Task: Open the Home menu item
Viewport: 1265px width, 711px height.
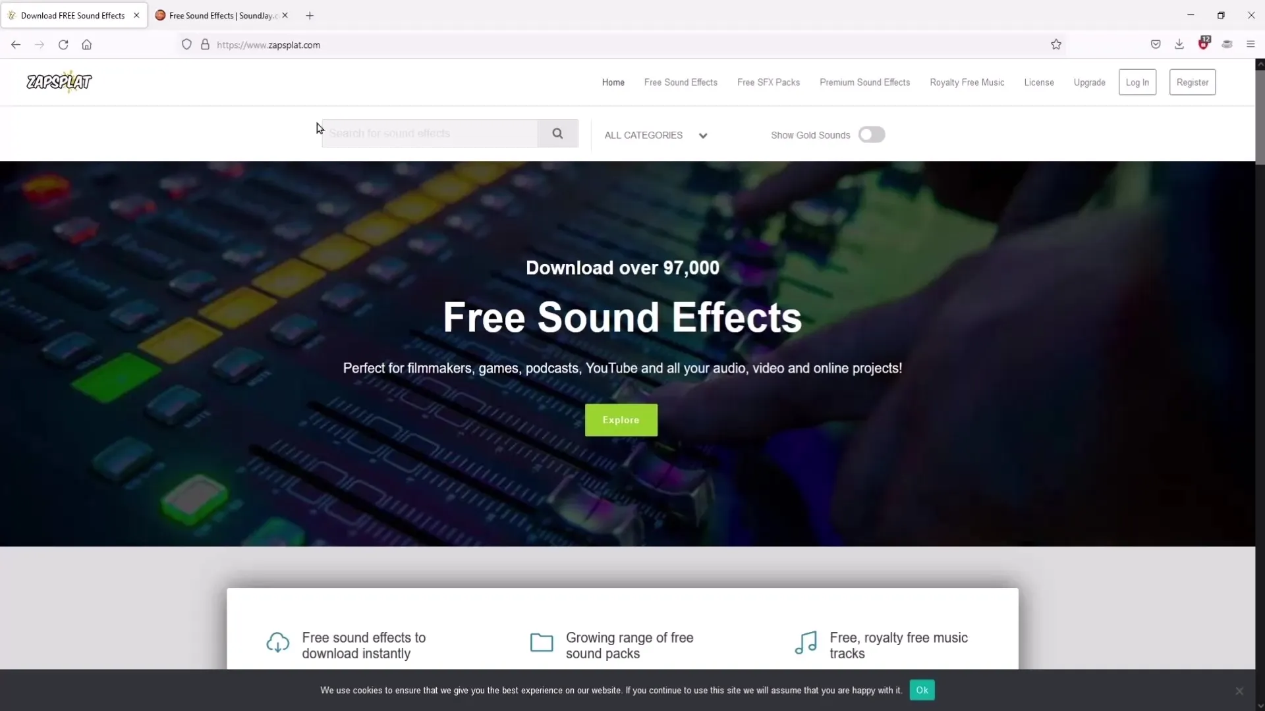Action: (x=613, y=82)
